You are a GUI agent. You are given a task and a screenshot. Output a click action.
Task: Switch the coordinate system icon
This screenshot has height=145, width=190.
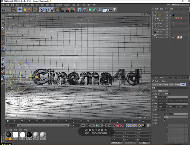pos(57,10)
